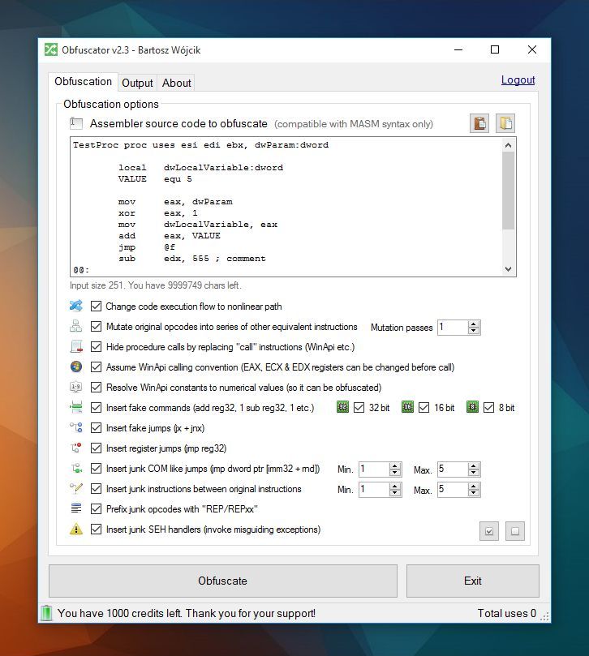Viewport: 589px width, 656px height.
Task: Click the deselect all options empty-box button
Action: [514, 531]
